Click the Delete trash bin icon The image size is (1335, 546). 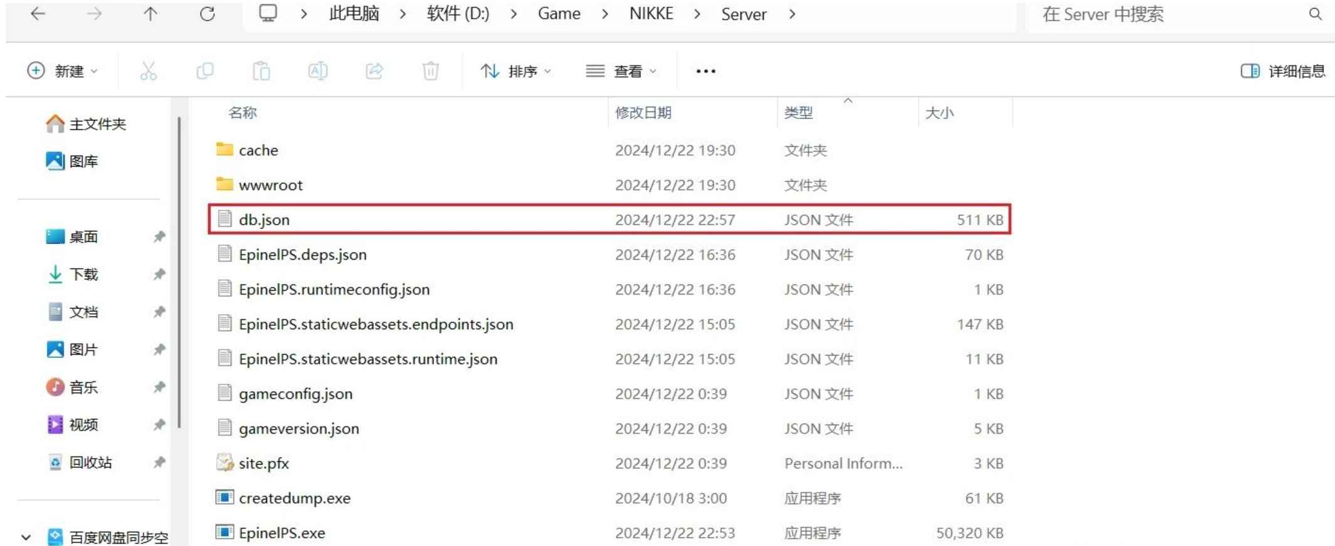click(430, 71)
